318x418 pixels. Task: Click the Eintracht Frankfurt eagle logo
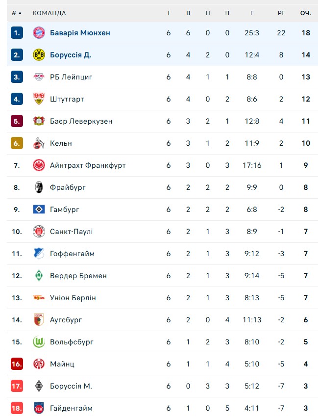click(39, 165)
